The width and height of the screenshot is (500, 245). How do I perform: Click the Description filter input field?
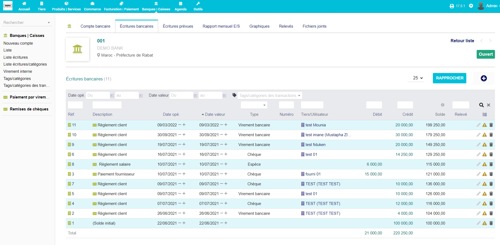(107, 105)
